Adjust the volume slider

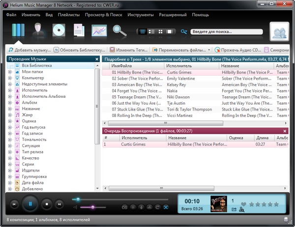tap(93, 207)
